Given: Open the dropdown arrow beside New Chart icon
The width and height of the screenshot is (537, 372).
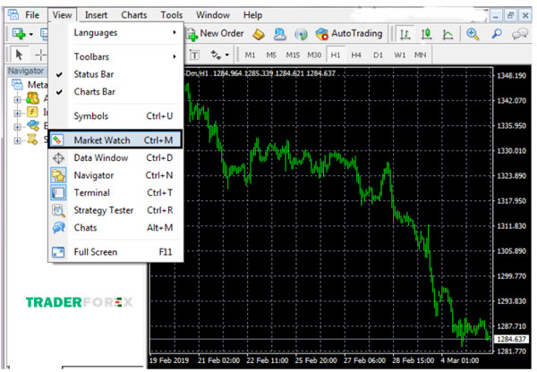Looking at the screenshot, I should coord(31,34).
